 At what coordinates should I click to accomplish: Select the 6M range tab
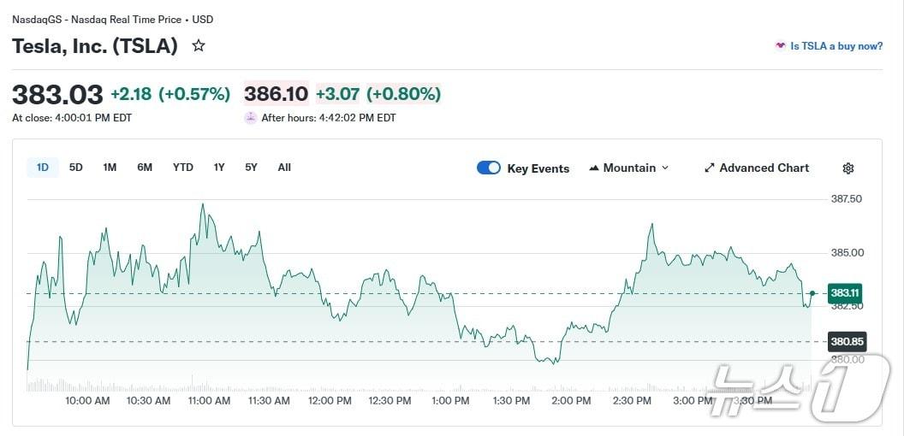(145, 168)
